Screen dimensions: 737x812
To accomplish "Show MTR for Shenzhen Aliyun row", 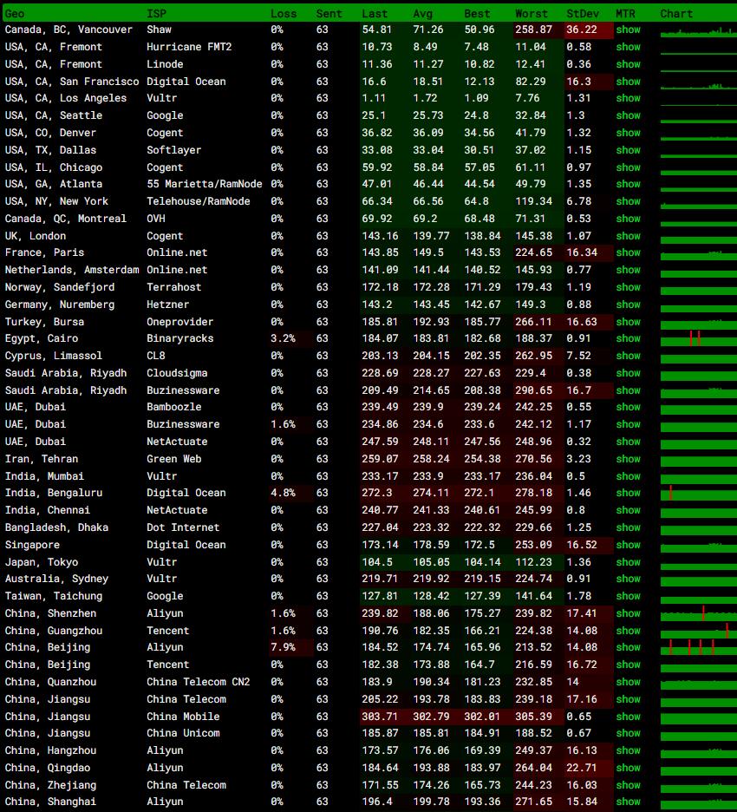I will click(x=628, y=613).
